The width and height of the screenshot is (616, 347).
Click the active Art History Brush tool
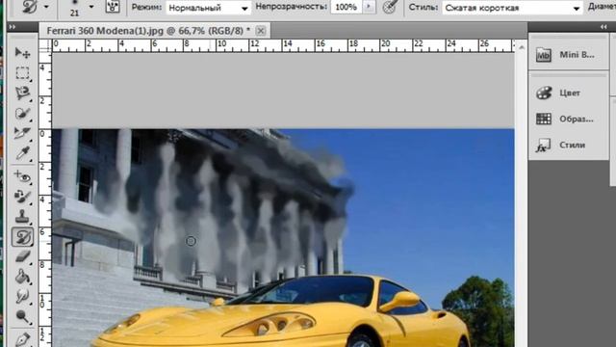click(22, 237)
